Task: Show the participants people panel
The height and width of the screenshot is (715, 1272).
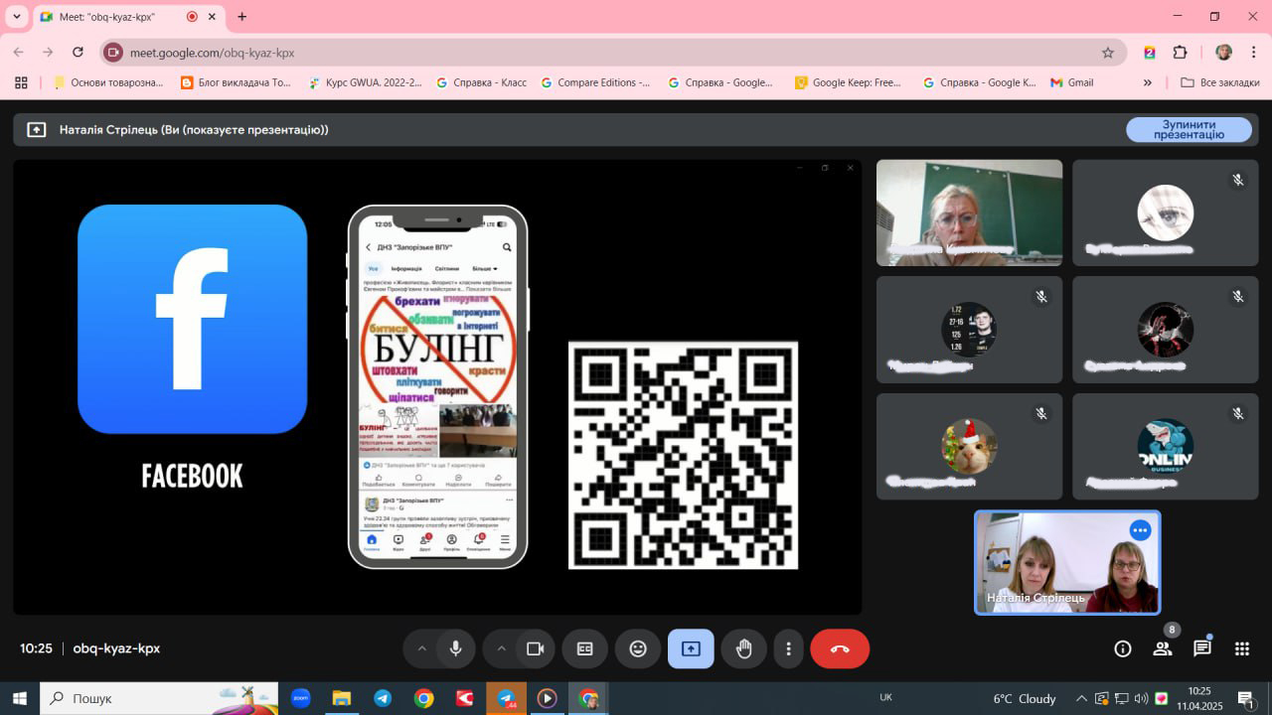Action: coord(1162,648)
